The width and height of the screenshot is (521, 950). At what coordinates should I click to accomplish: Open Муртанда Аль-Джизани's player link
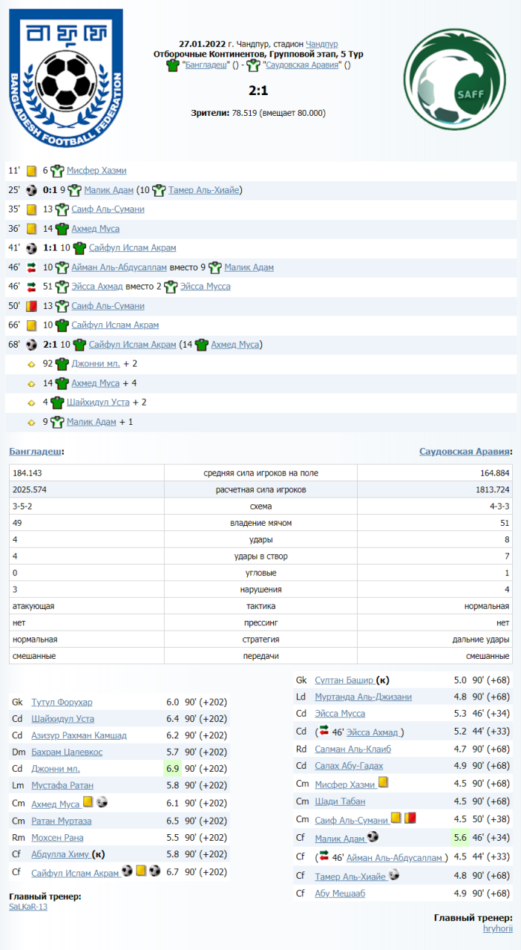pyautogui.click(x=363, y=697)
